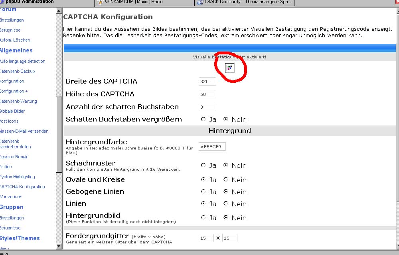
Task: Open Datenbank-Backup in the sidebar
Action: (x=17, y=71)
